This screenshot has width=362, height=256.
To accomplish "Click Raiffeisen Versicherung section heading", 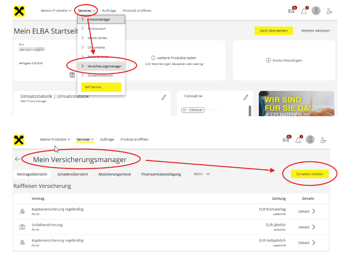I will click(x=42, y=186).
